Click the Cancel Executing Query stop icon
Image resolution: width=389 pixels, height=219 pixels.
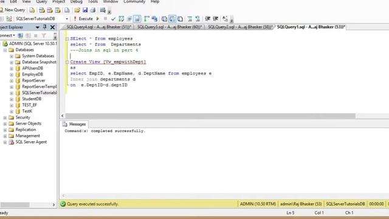click(105, 19)
